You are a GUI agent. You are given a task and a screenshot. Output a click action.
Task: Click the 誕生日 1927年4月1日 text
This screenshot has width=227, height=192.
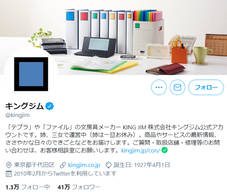pos(141,165)
